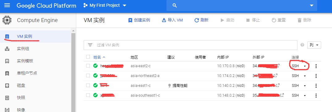The width and height of the screenshot is (332, 112).
Task: Select 快照 in the sidebar
Action: [x=21, y=98]
